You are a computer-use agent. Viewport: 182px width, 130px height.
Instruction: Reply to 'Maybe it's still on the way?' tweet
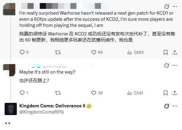point(24,93)
